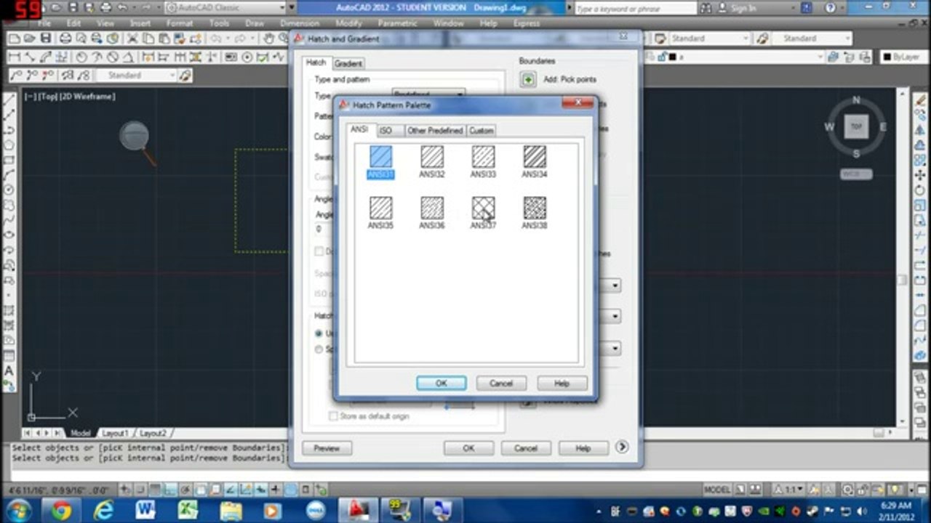Switch to the Layout2 tab
Image resolution: width=931 pixels, height=523 pixels.
pos(152,433)
